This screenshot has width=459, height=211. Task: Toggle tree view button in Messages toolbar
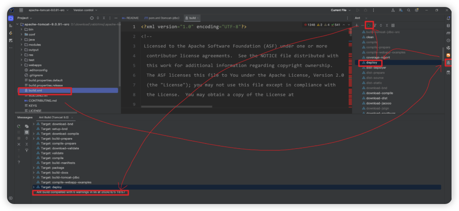pos(27,132)
